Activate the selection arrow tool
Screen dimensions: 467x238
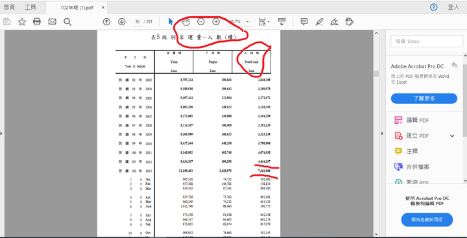(171, 22)
